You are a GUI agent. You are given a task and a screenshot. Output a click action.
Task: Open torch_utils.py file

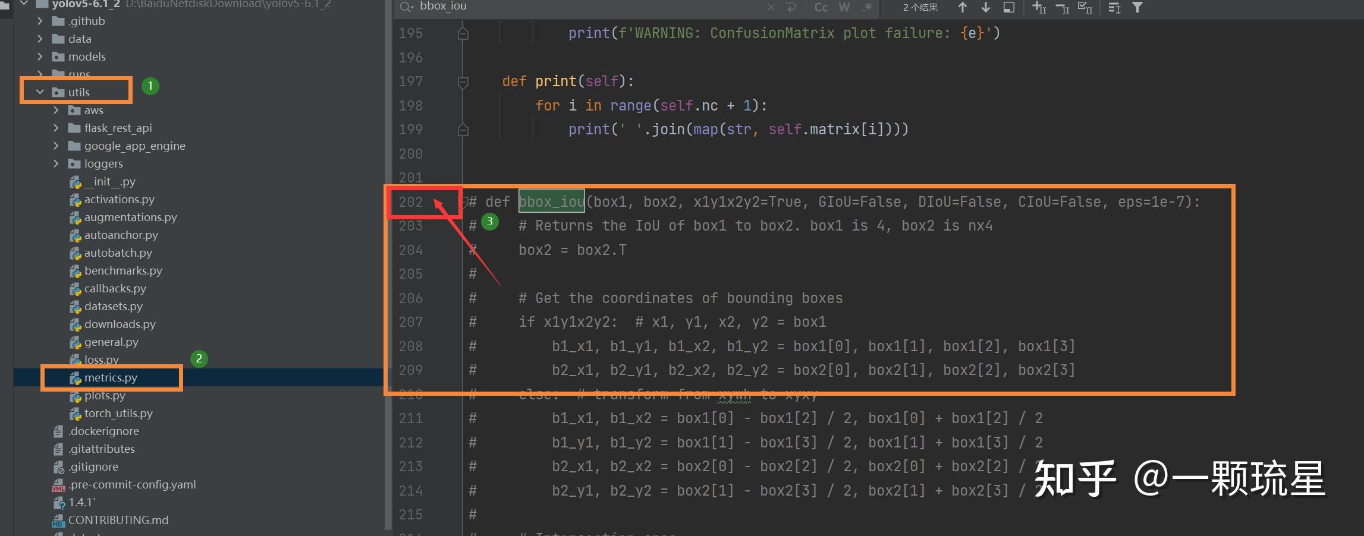[118, 413]
